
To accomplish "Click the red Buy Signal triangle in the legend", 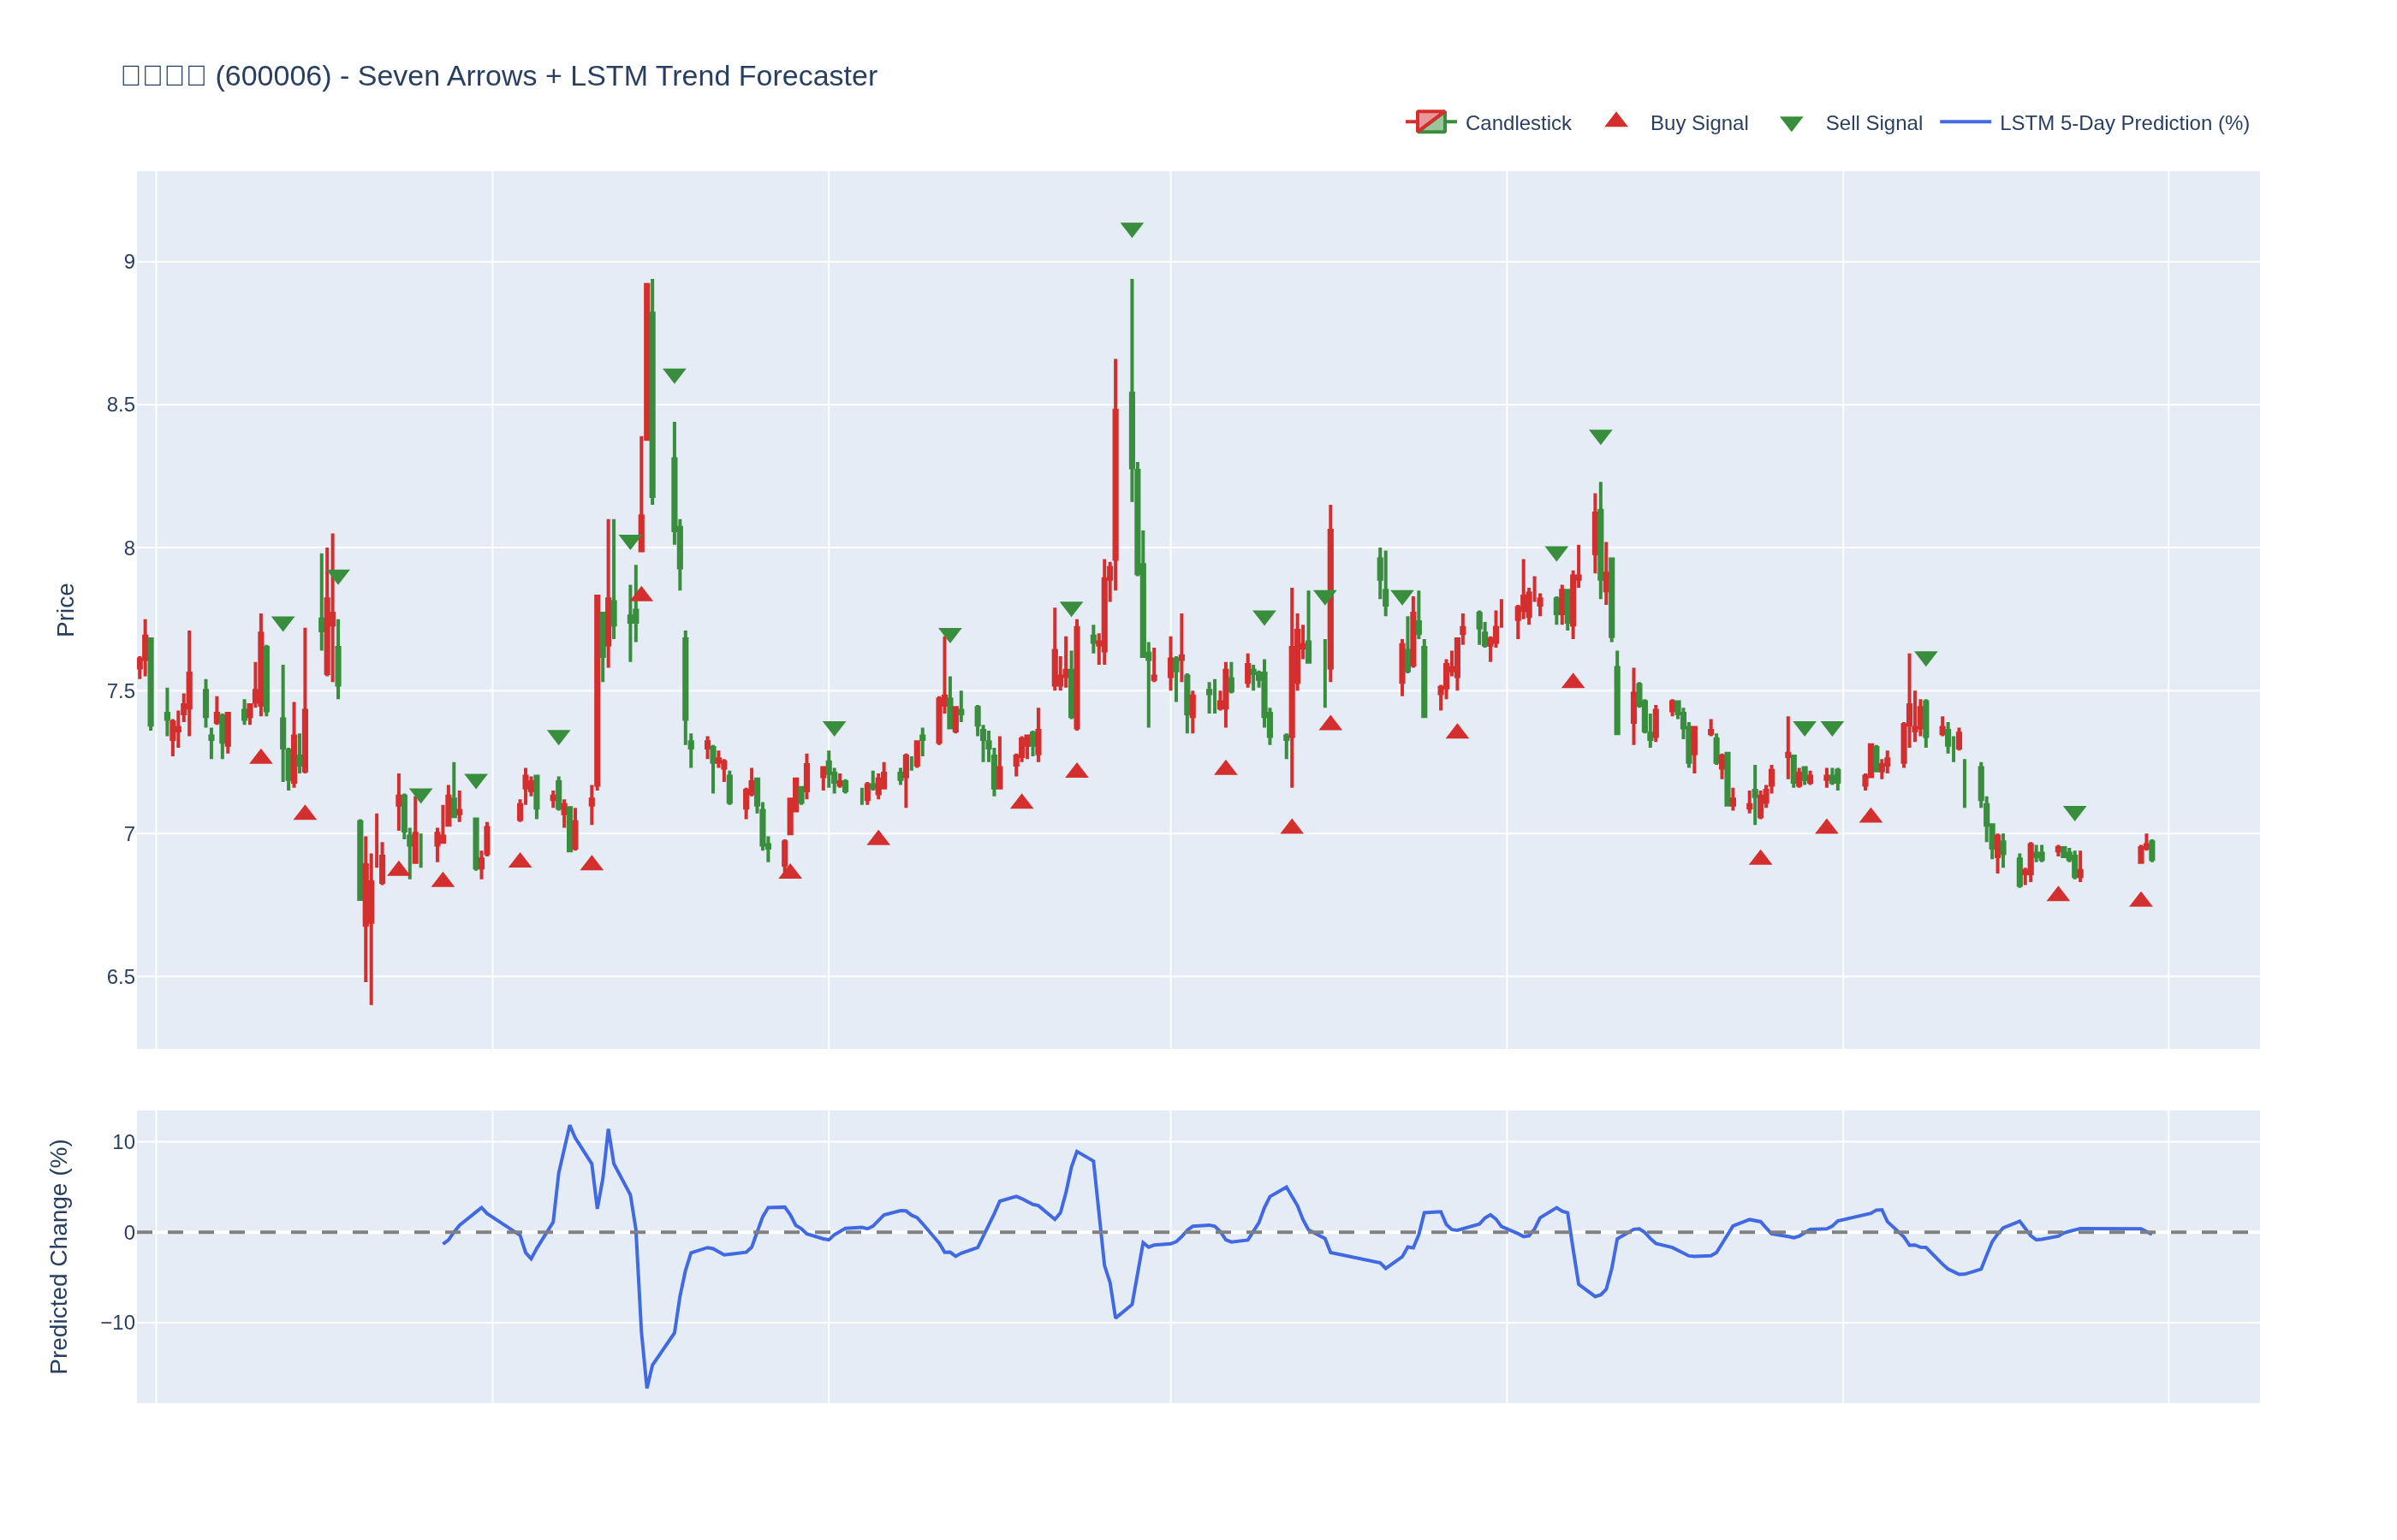I will click(x=1615, y=121).
